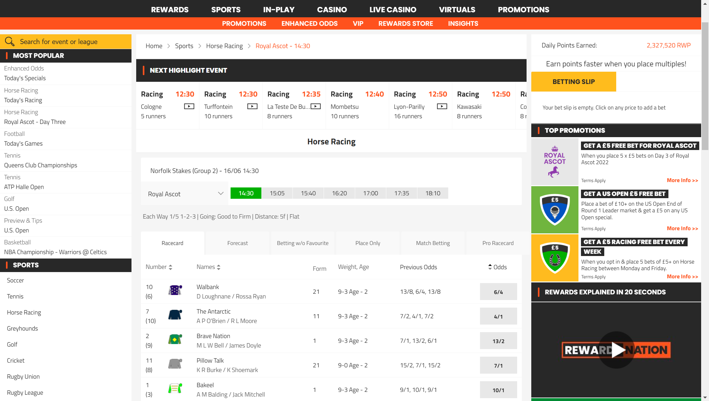Click horseshoe racing free bet badge
Image resolution: width=709 pixels, height=401 pixels.
pyautogui.click(x=555, y=258)
